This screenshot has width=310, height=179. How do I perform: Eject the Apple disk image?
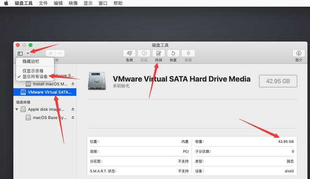[73, 109]
